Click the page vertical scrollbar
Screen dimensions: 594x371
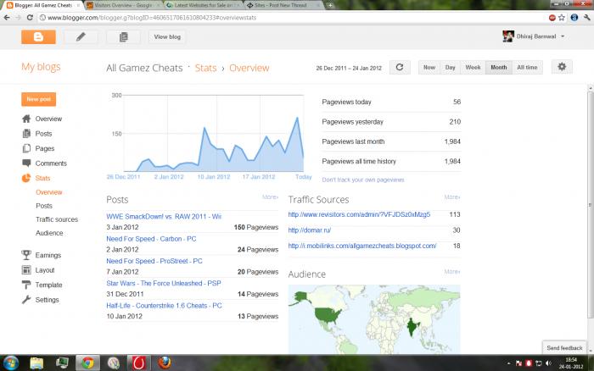(x=591, y=204)
